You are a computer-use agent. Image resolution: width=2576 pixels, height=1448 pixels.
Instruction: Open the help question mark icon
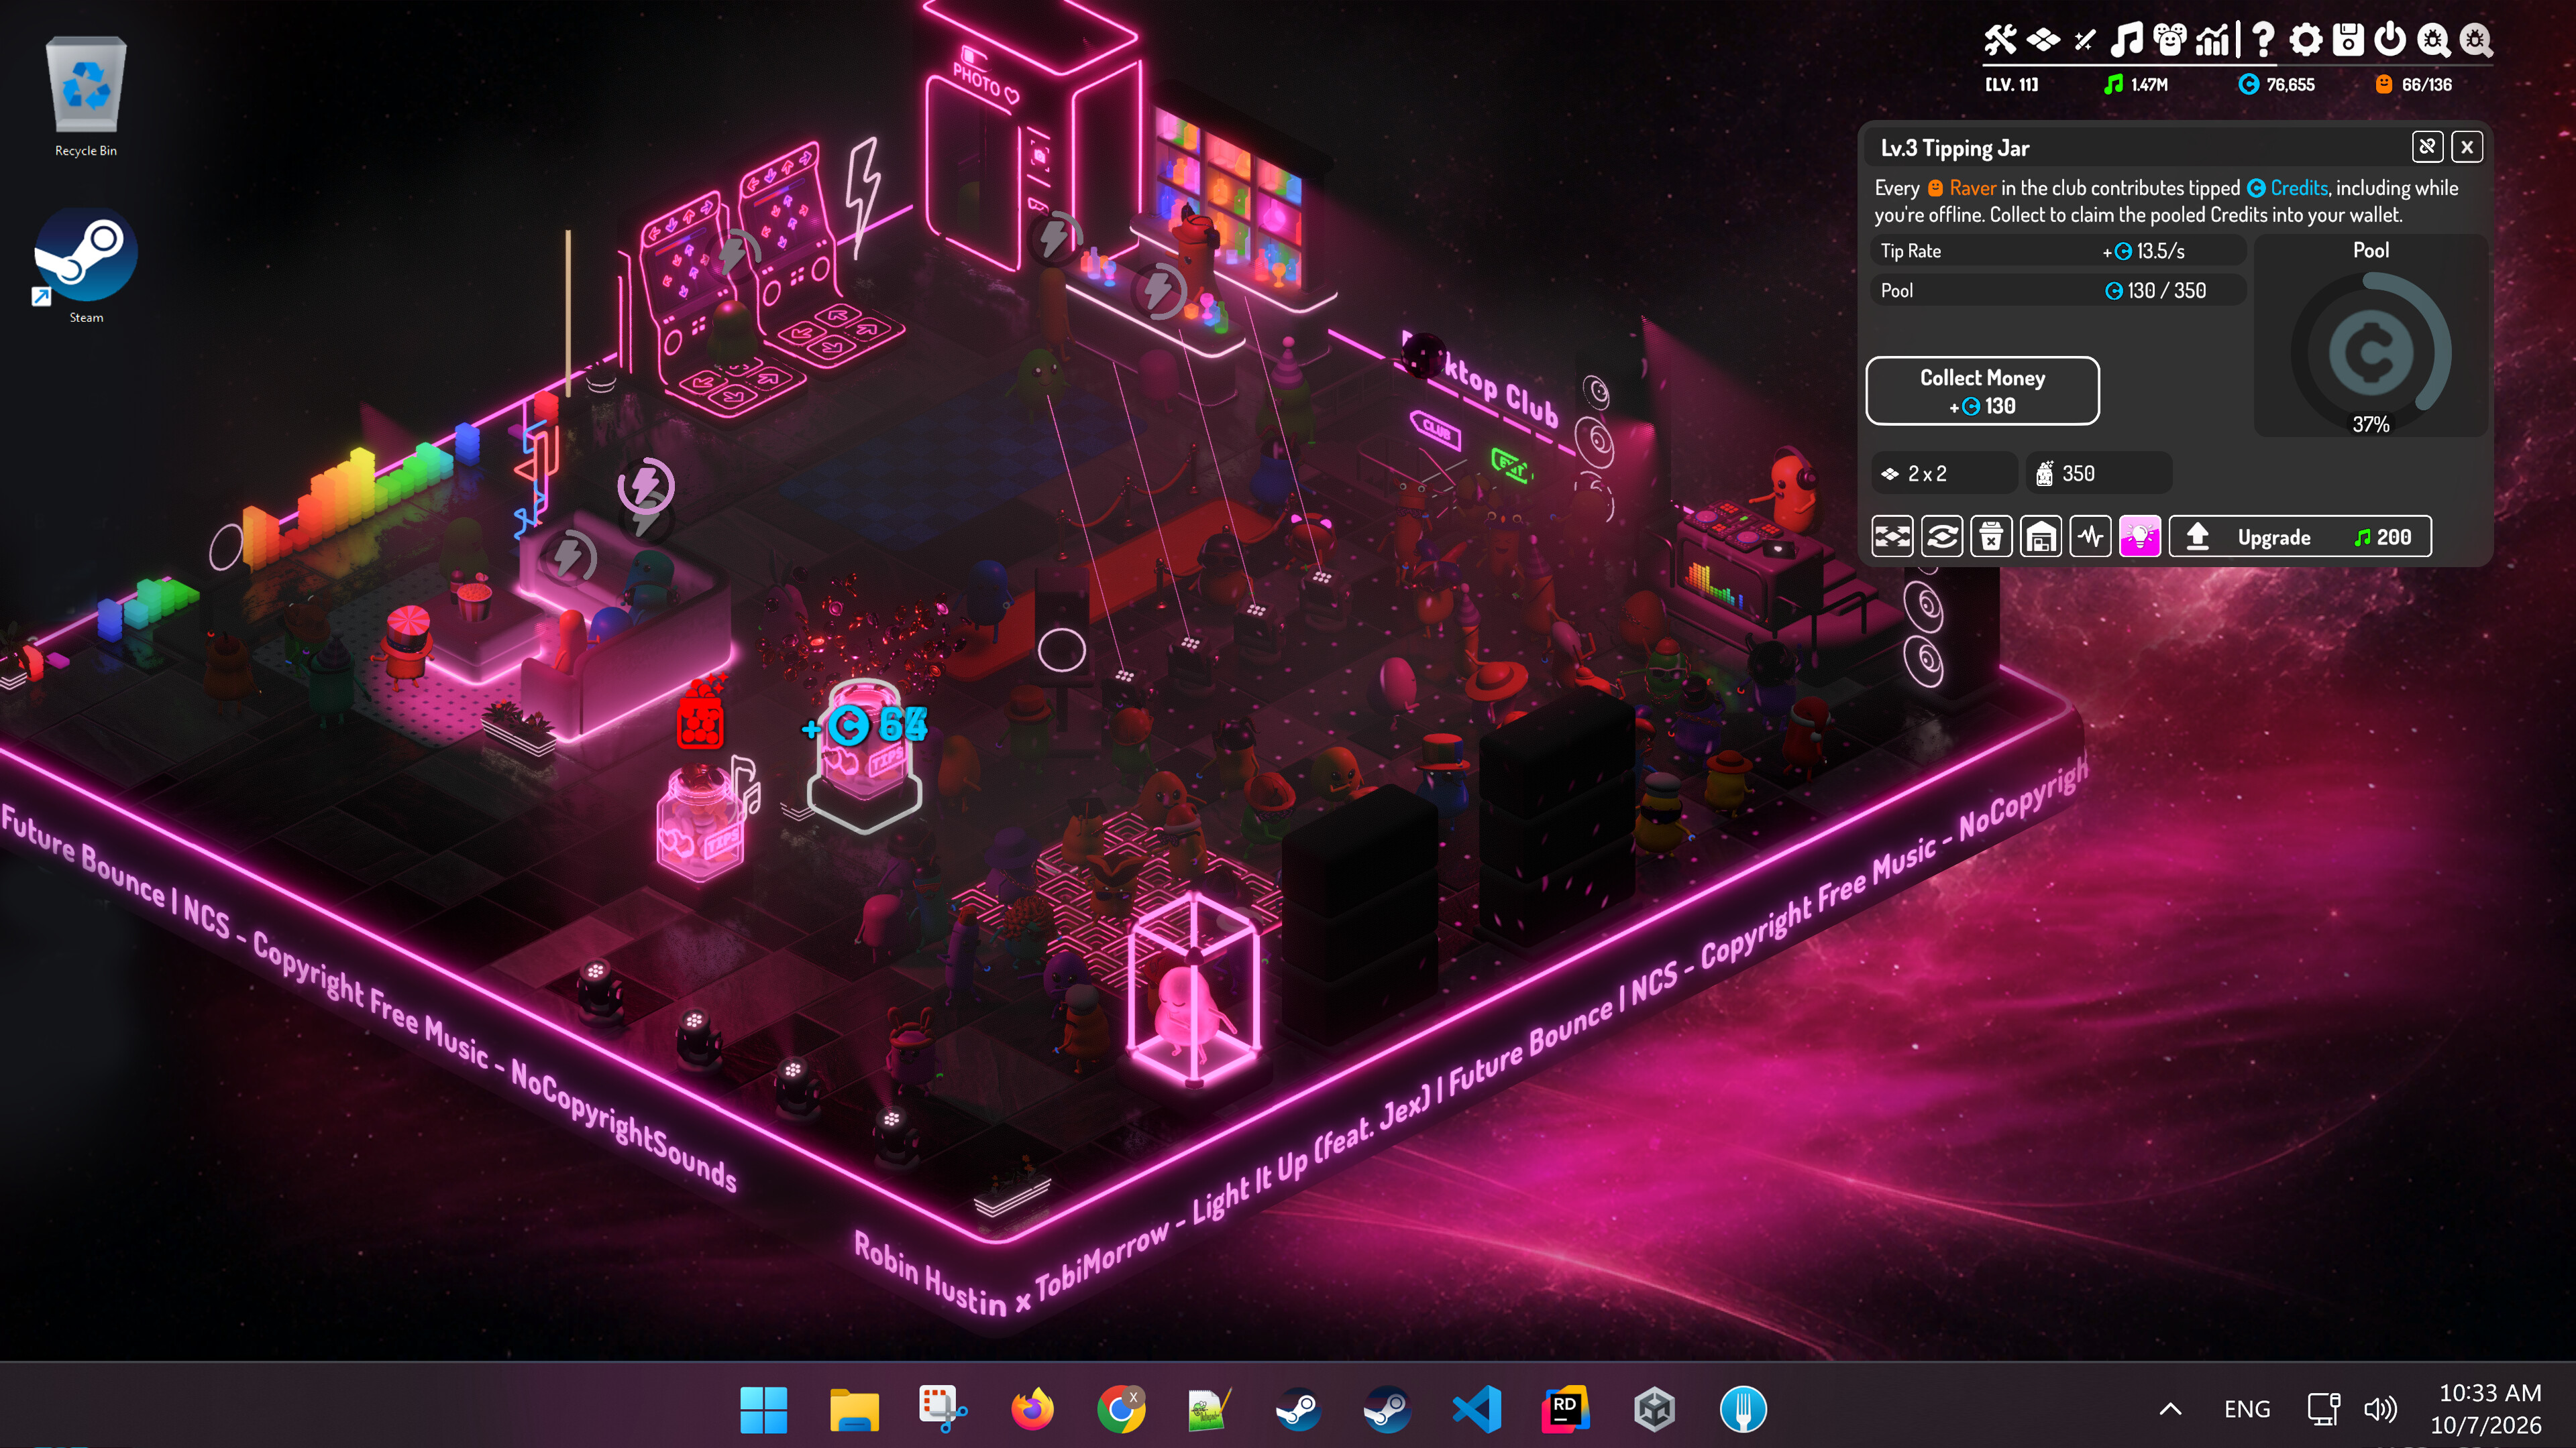[x=2263, y=40]
